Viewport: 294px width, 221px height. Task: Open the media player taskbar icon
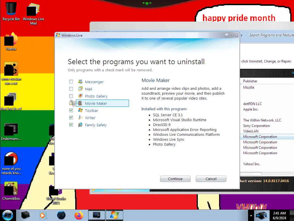43,215
